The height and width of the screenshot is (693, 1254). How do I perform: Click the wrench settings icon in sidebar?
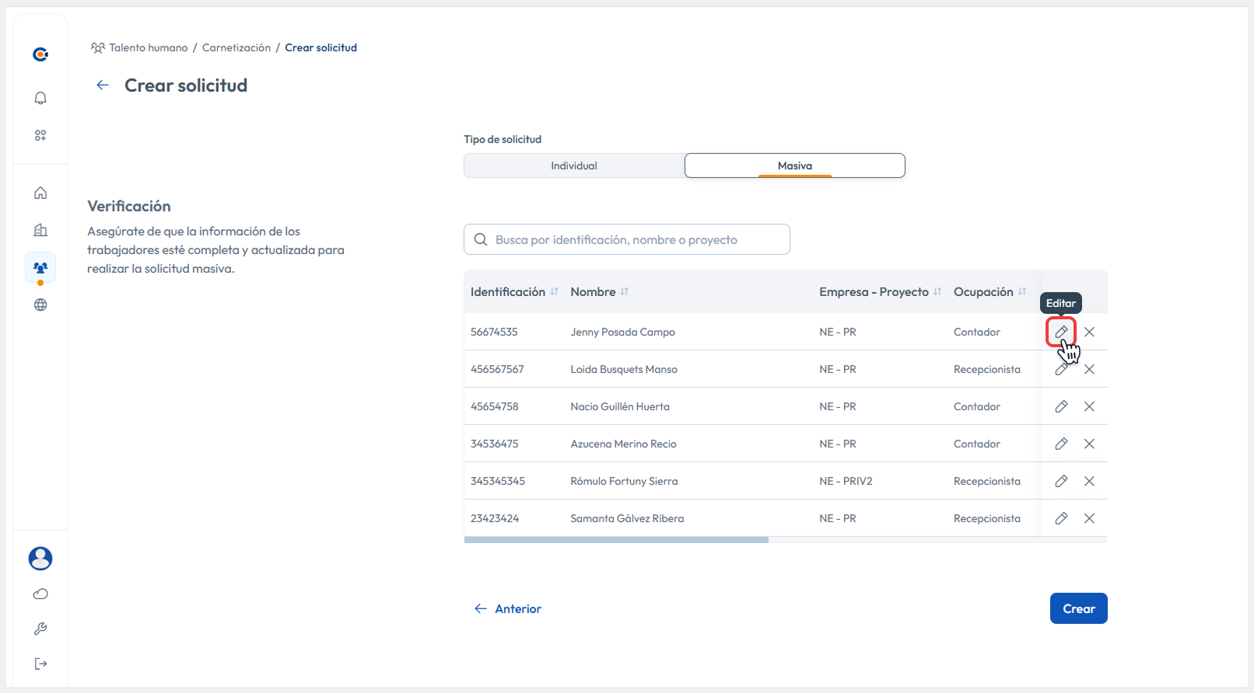pos(40,629)
